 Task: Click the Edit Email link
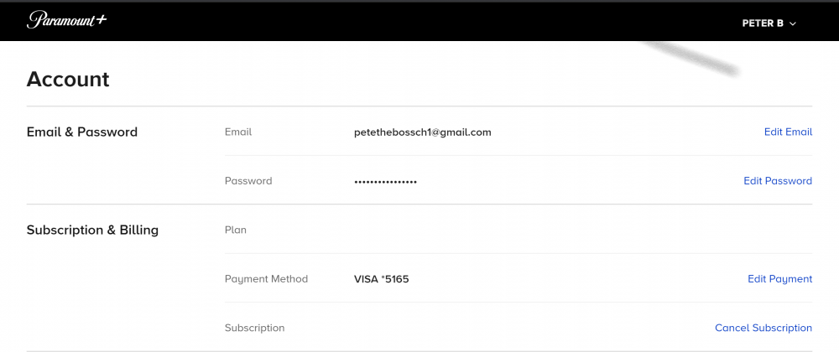pos(788,132)
